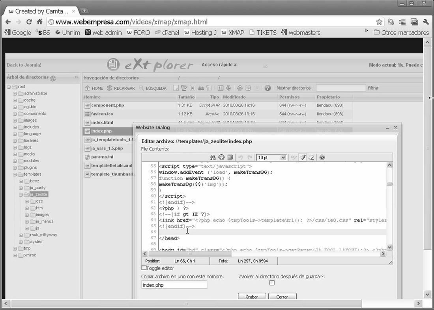Click the eXtplorer logo icon
434x310 pixels.
[113, 65]
